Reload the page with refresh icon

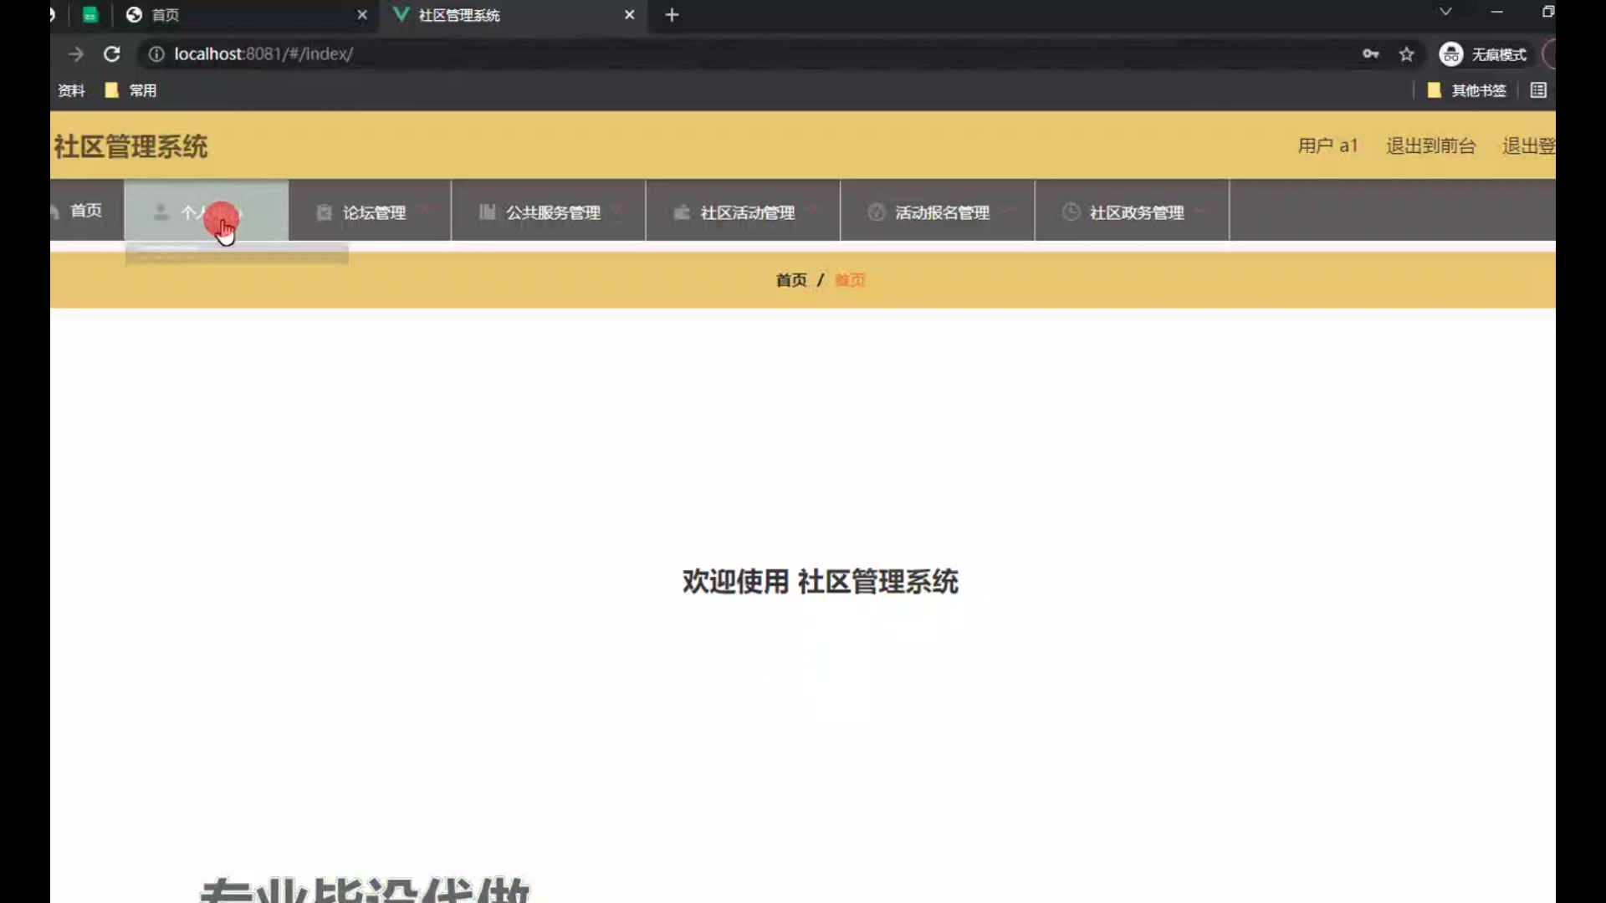tap(112, 54)
